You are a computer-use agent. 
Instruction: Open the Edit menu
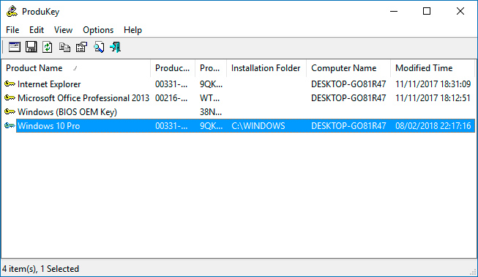[37, 30]
